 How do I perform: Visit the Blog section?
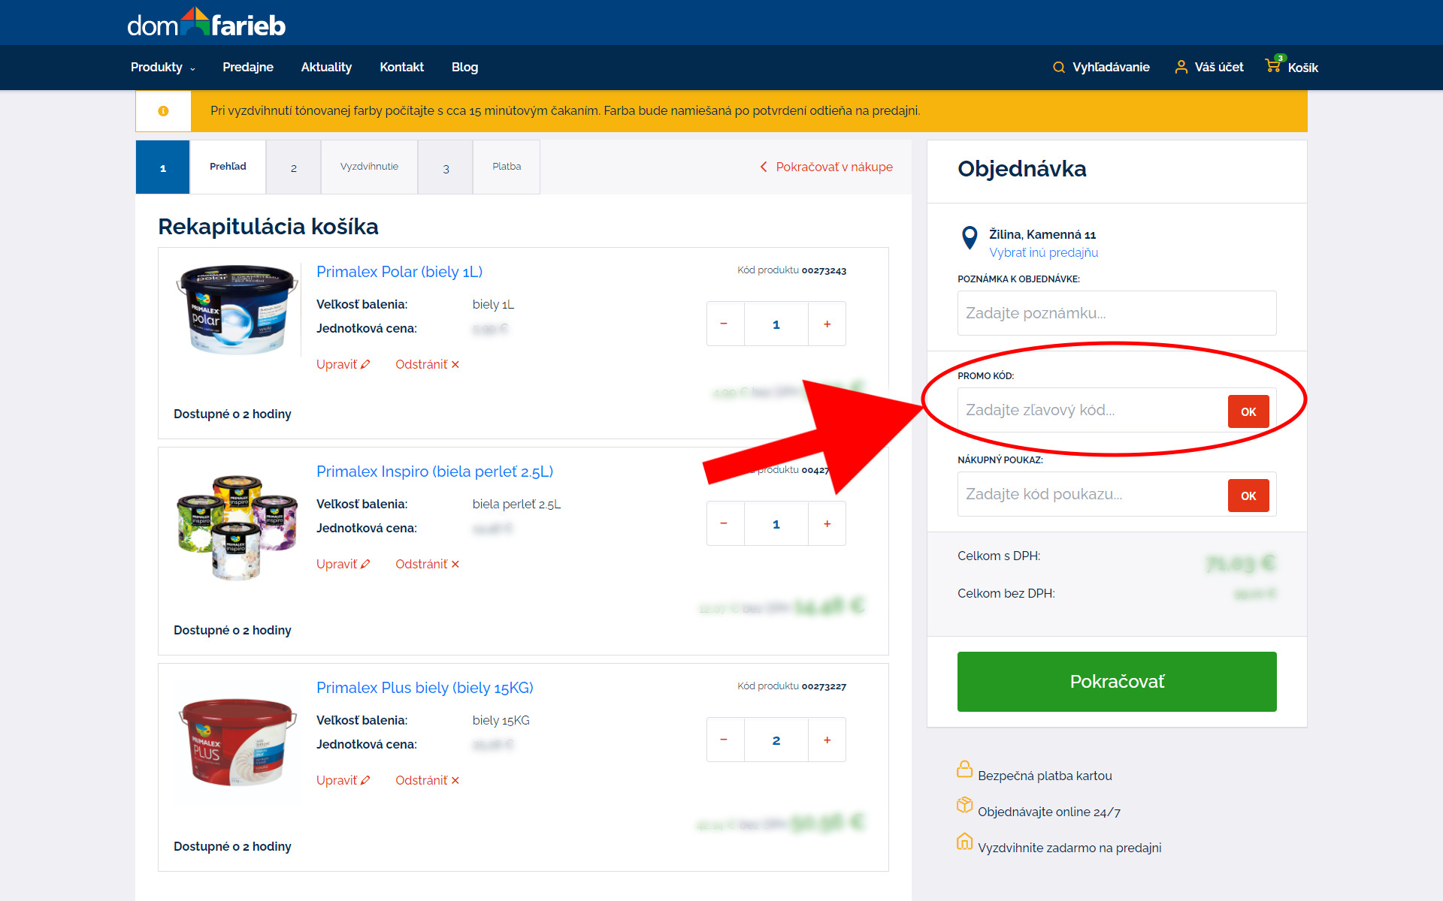[x=464, y=68]
